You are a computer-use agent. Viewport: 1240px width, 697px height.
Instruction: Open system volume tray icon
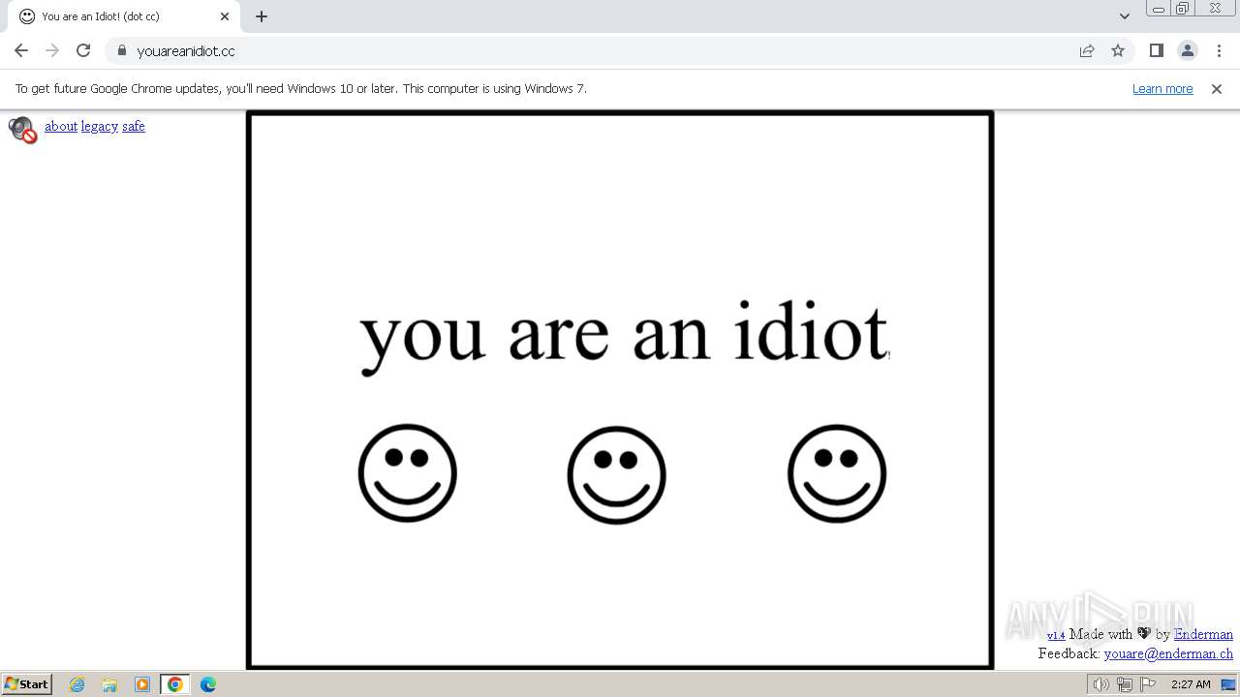pyautogui.click(x=1101, y=684)
